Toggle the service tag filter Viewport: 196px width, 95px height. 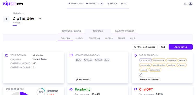pos(182,60)
